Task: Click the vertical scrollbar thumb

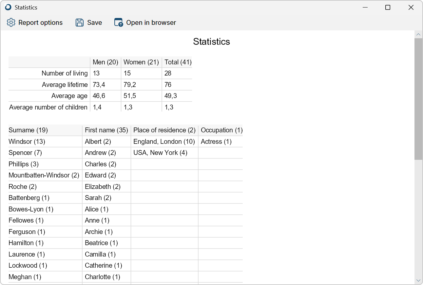Action: point(418,99)
